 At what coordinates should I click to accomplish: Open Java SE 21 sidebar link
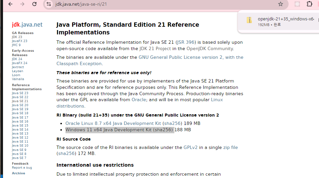(20, 101)
